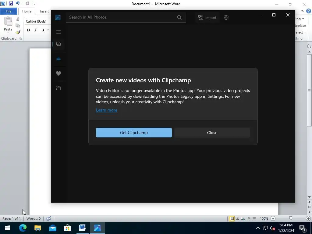Screen dimensions: 312x234
Task: Open Photos settings gear icon
Action: [226, 17]
